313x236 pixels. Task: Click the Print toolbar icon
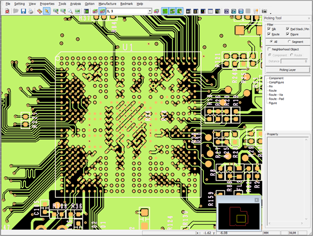31,11
